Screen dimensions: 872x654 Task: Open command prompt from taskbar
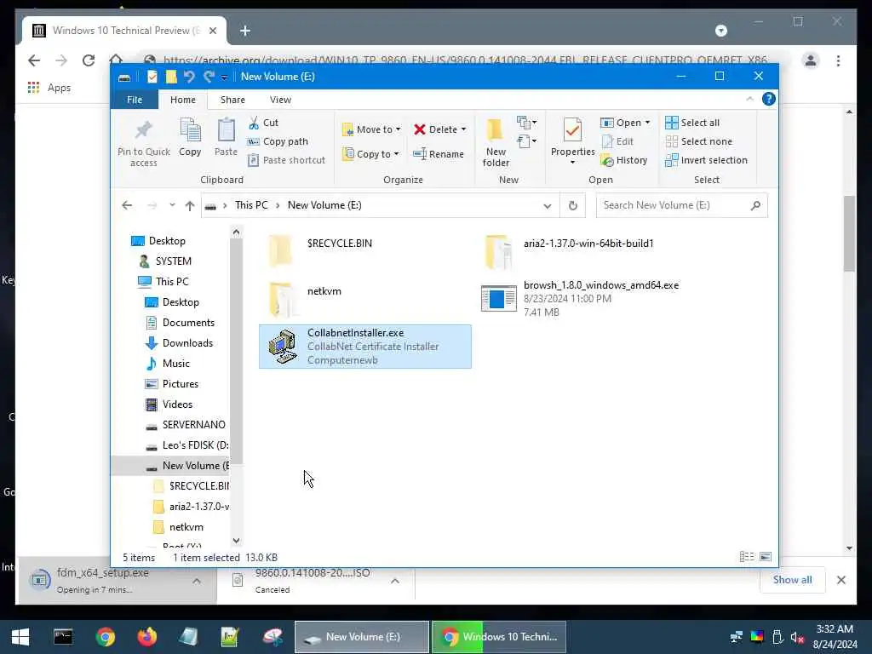[63, 637]
